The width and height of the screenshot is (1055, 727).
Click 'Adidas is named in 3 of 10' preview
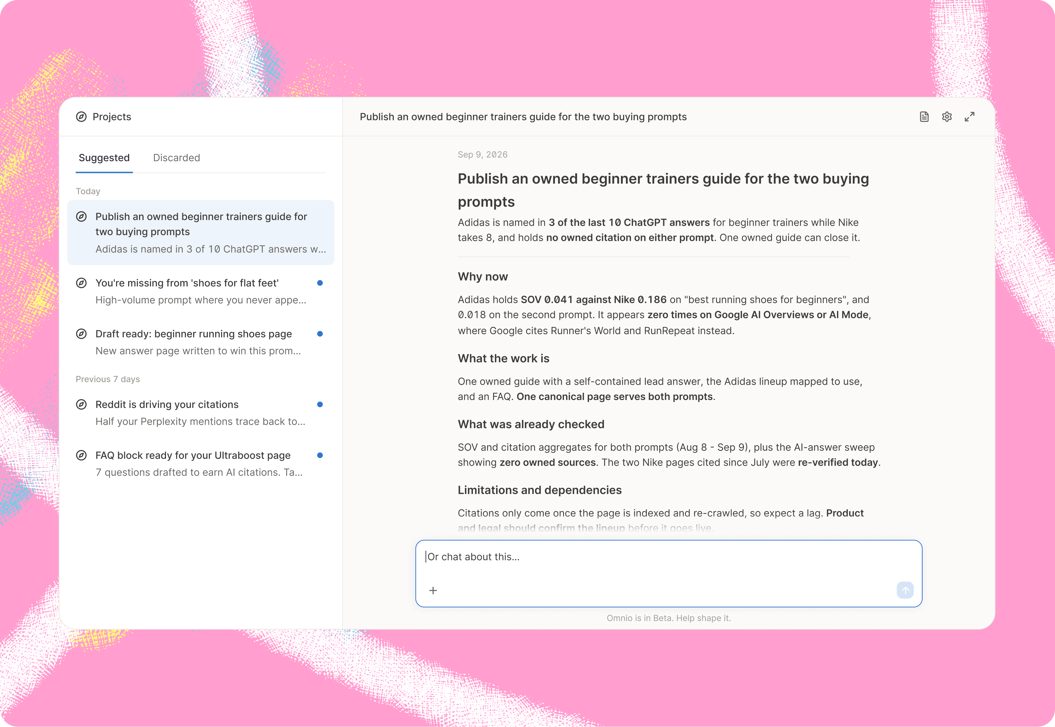pos(211,249)
